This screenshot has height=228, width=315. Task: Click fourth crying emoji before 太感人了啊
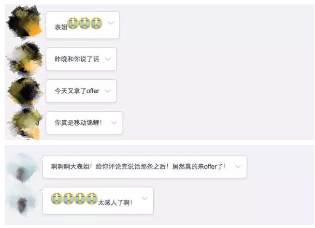coord(92,199)
